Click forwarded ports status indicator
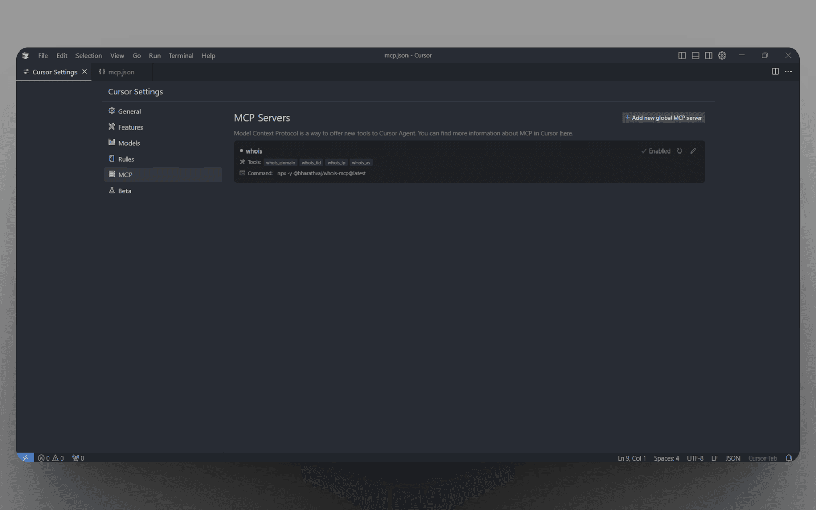Viewport: 816px width, 510px height. (x=78, y=458)
